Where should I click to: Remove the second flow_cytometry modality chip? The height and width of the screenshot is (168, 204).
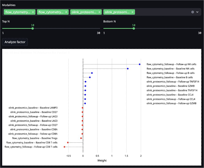pos(66,12)
